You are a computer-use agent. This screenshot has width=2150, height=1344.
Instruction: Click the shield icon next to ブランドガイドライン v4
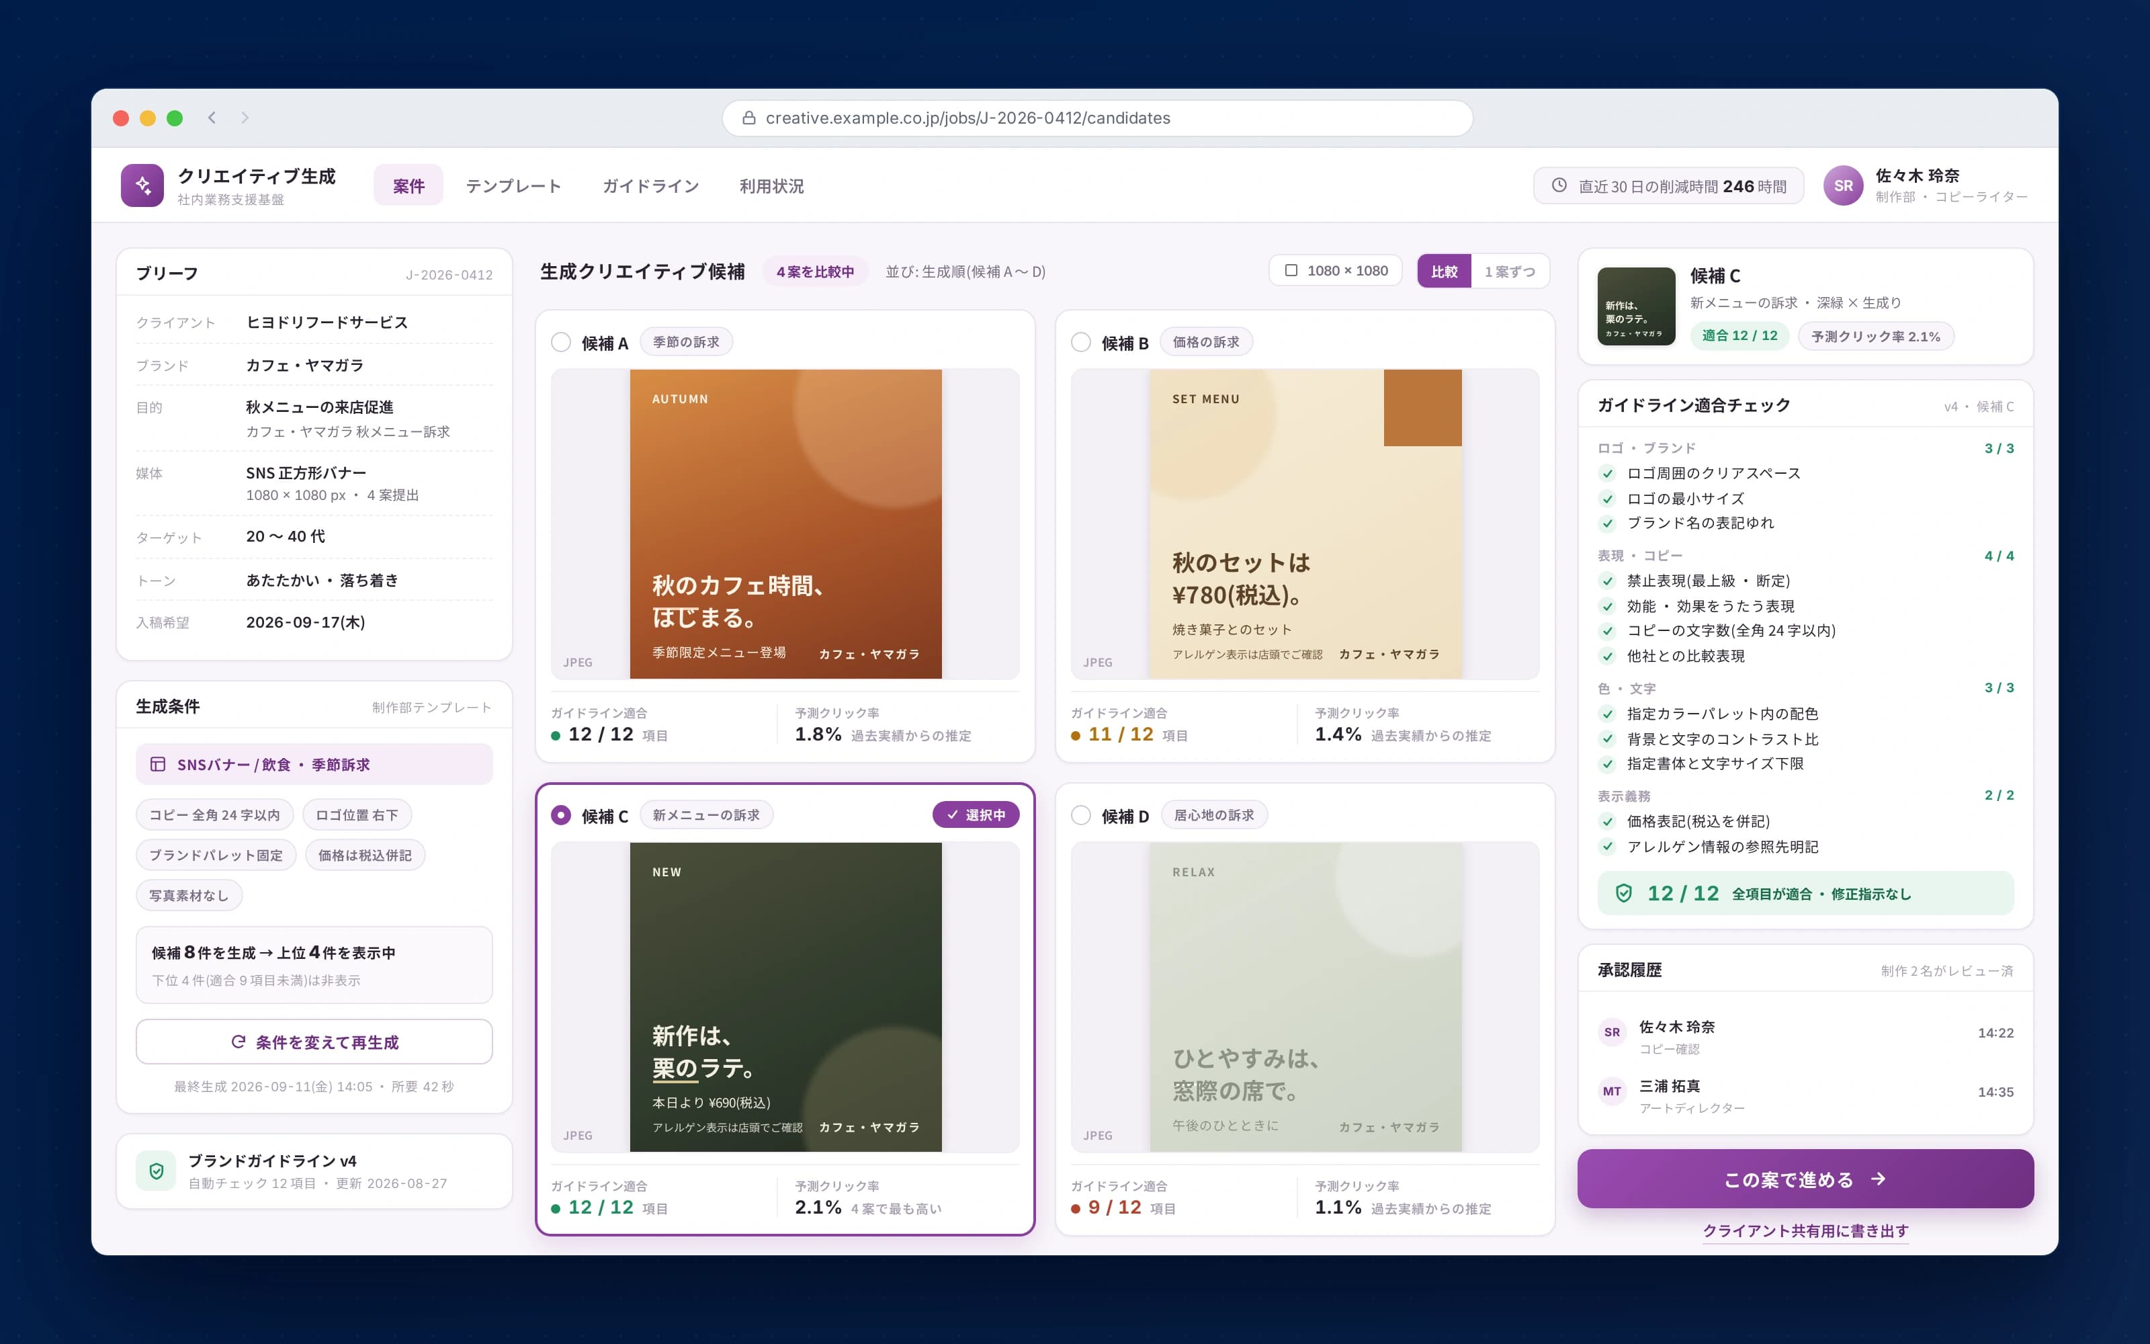point(157,1171)
